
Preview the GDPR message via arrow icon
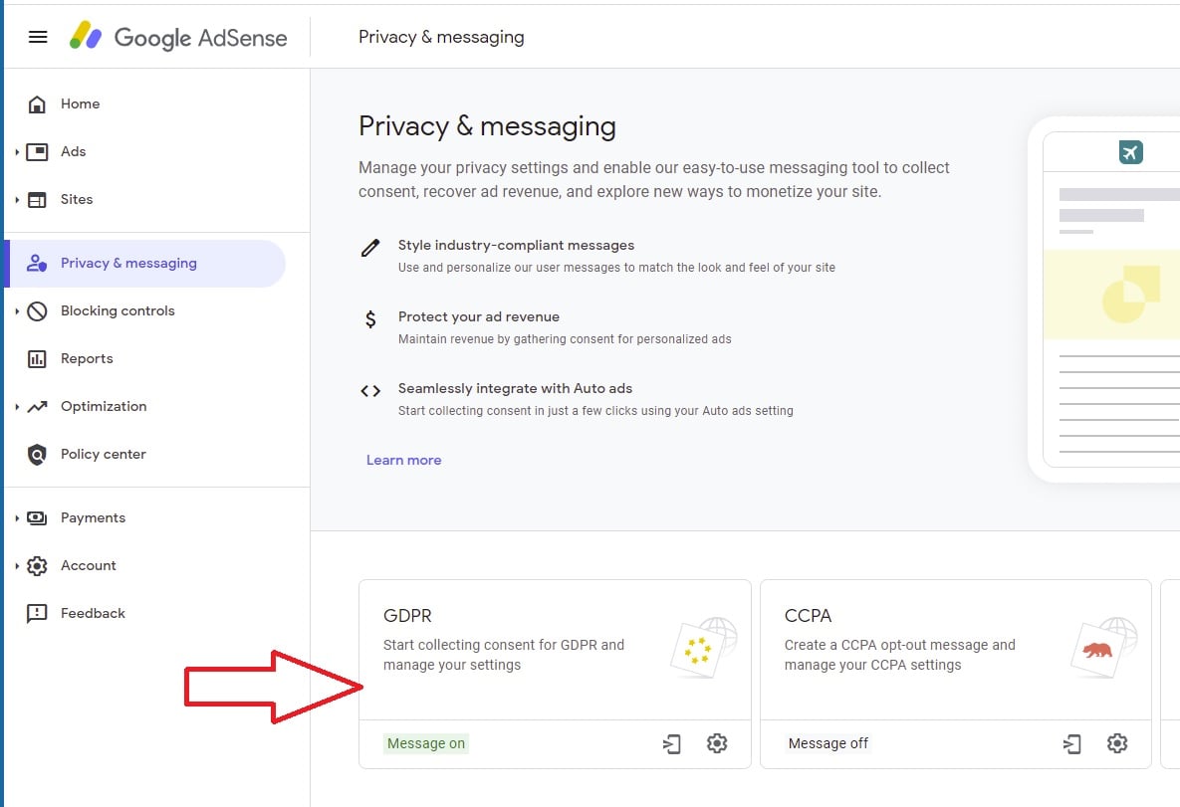(672, 743)
